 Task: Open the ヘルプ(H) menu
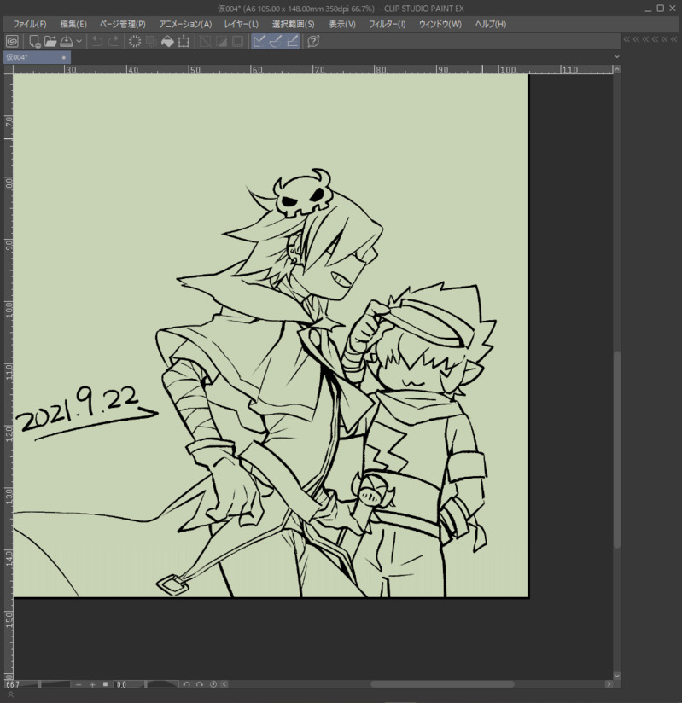pos(491,24)
